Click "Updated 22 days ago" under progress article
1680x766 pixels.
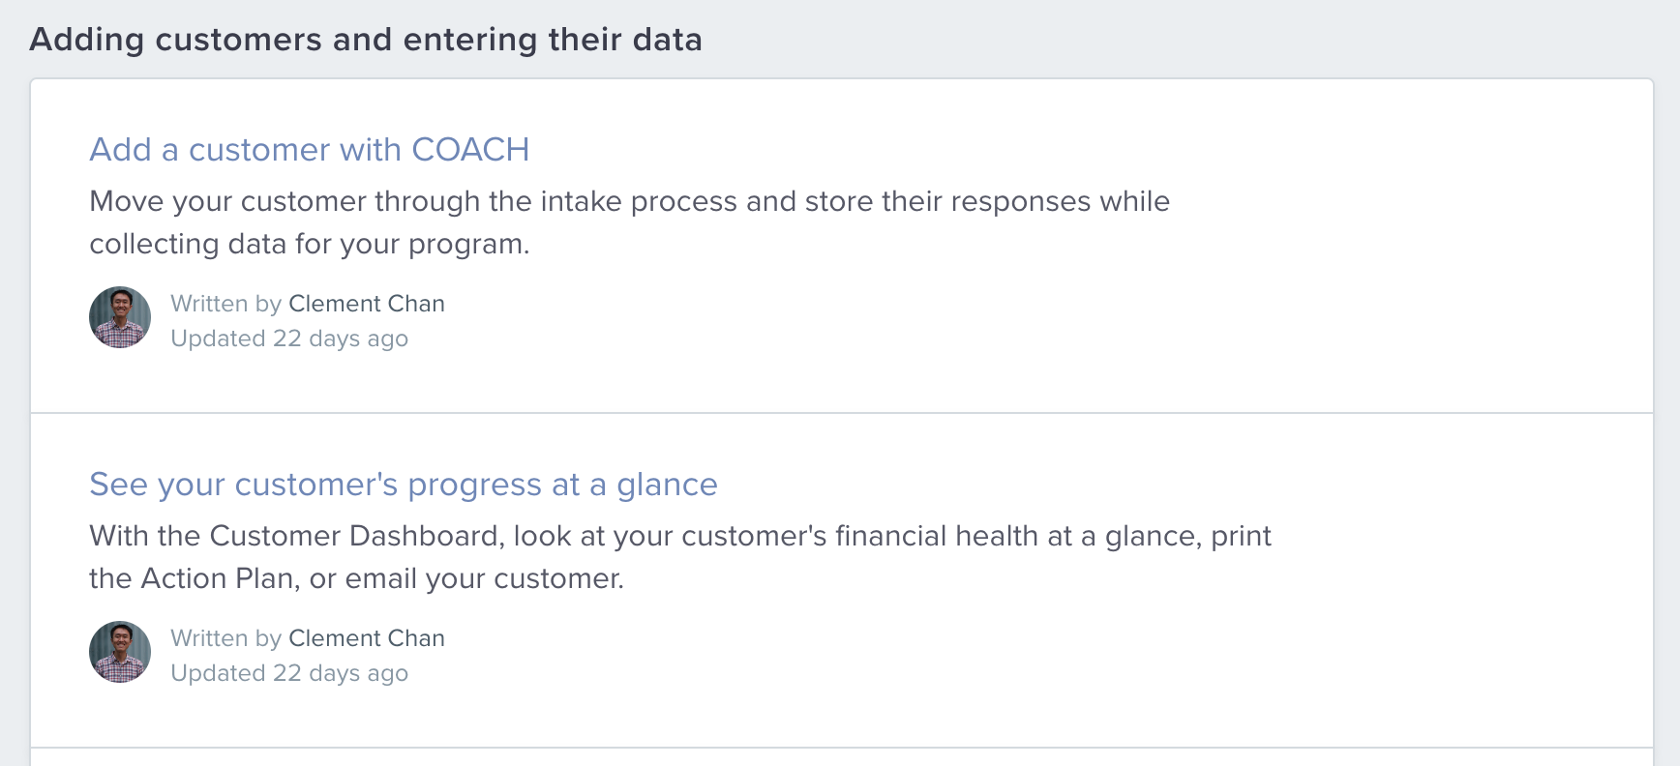(x=289, y=673)
